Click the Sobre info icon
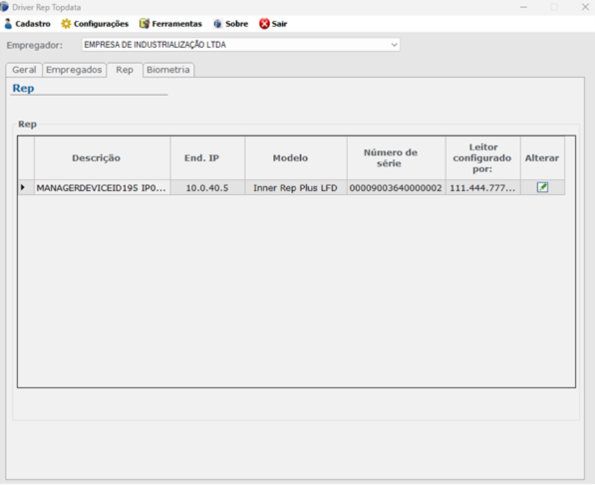The height and width of the screenshot is (485, 595). pos(218,24)
